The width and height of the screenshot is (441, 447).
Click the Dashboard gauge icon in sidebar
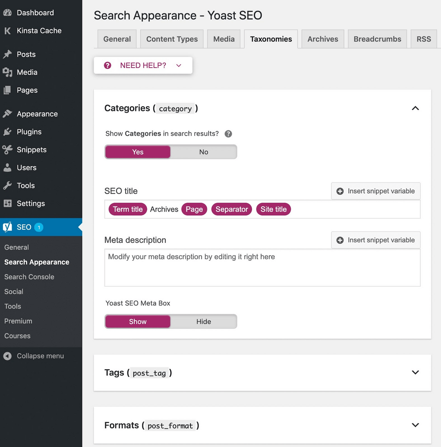(7, 13)
